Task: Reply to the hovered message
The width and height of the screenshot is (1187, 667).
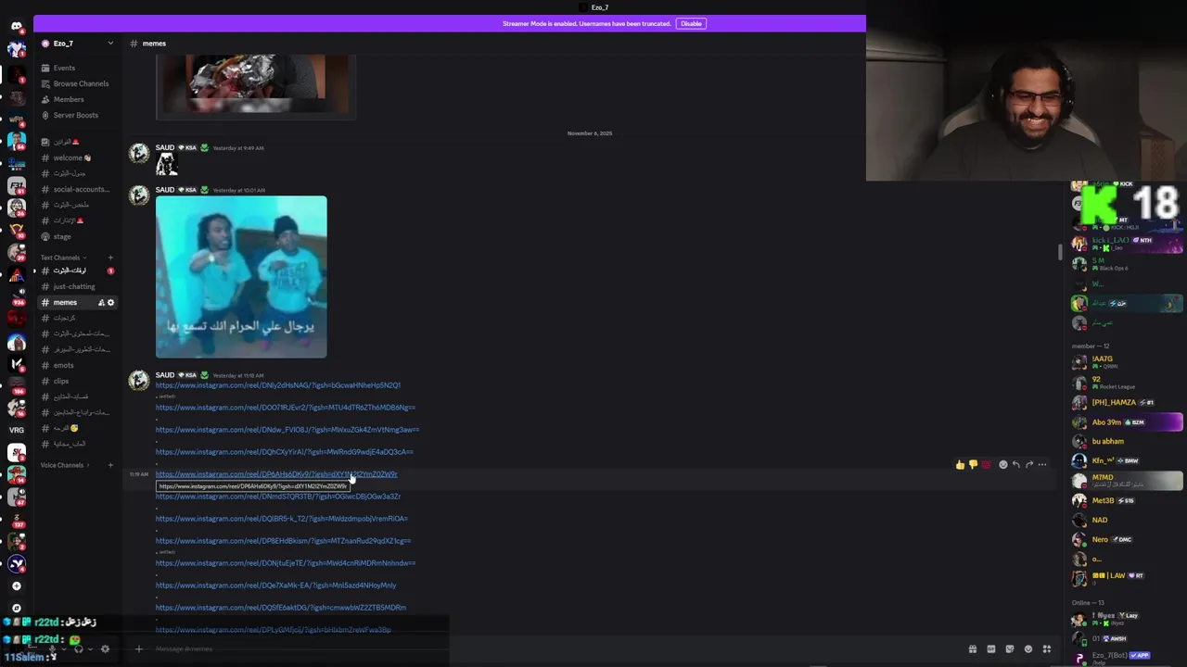Action: click(x=1015, y=465)
